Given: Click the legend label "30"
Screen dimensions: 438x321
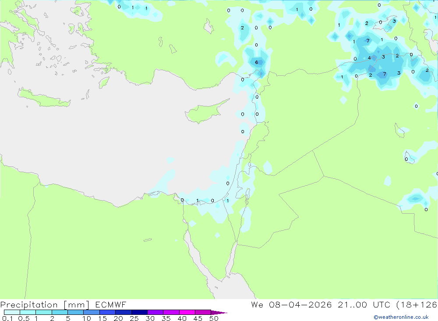Looking at the screenshot, I should click(x=150, y=318).
